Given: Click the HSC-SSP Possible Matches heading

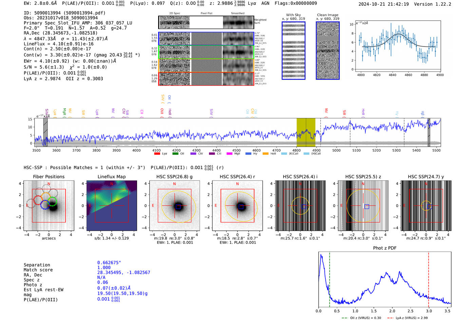Looking at the screenshot, I should [84, 167].
